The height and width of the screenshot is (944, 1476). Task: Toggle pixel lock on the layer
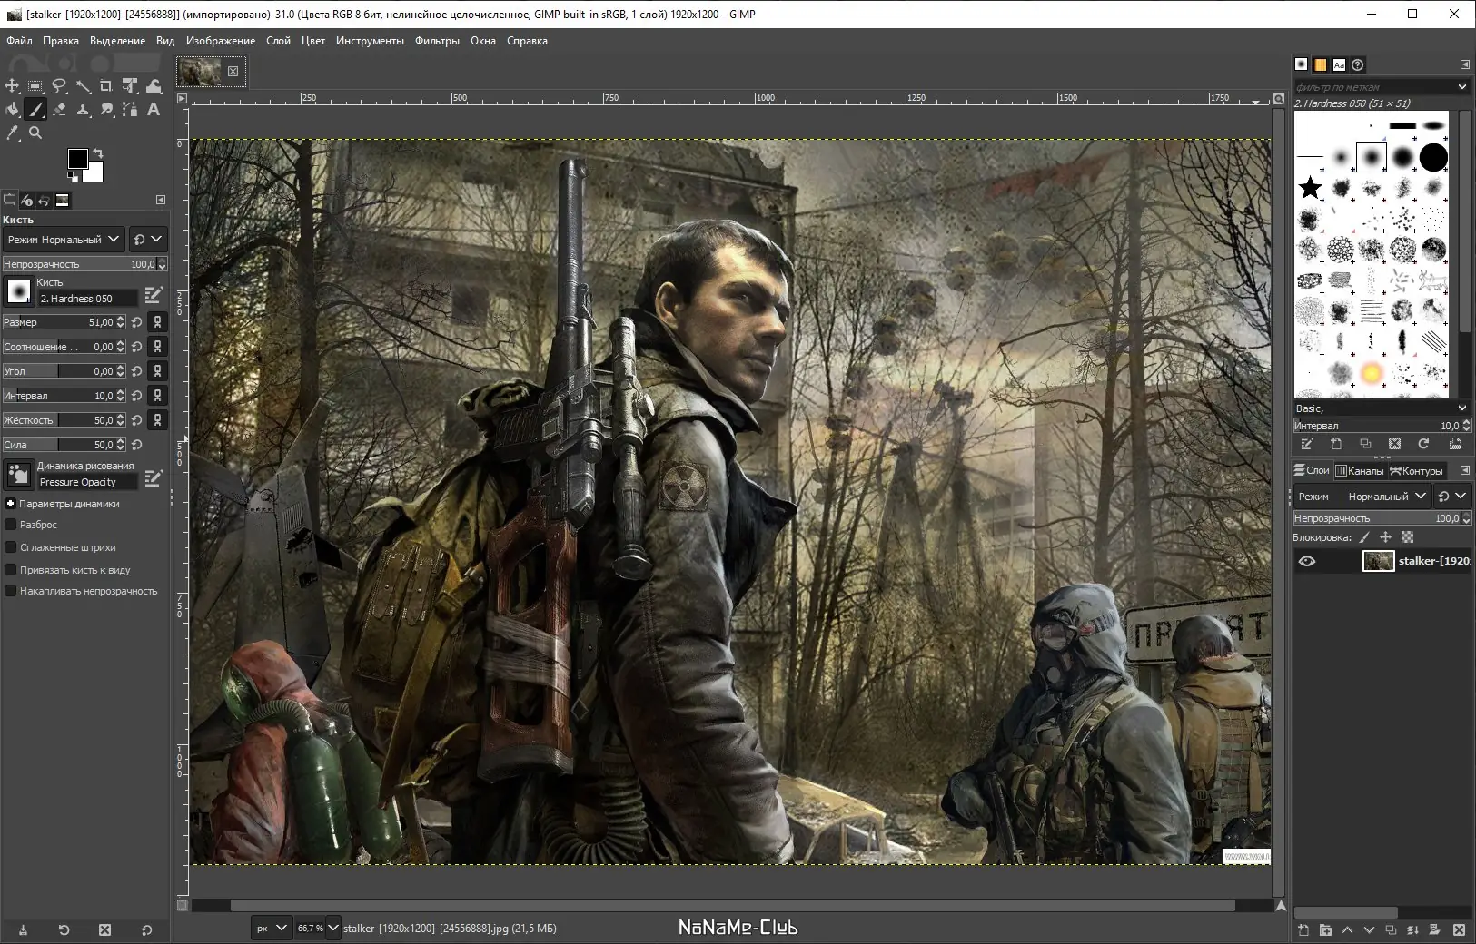[1366, 536]
